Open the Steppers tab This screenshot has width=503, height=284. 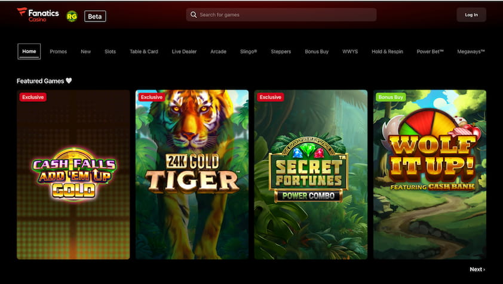281,51
